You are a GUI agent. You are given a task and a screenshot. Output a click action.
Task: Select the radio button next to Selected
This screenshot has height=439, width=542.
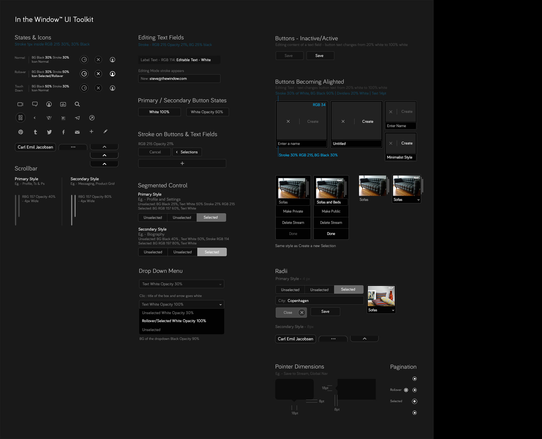tap(414, 401)
